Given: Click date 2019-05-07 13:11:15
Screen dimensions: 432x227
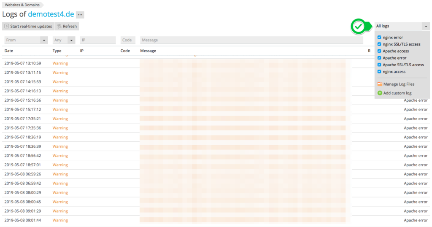Looking at the screenshot, I should point(23,73).
